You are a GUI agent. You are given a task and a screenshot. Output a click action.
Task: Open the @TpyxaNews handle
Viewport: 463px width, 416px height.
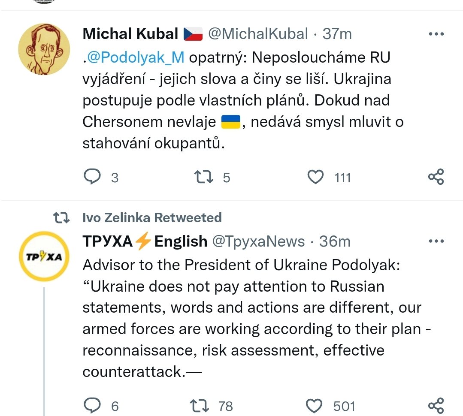click(x=259, y=241)
